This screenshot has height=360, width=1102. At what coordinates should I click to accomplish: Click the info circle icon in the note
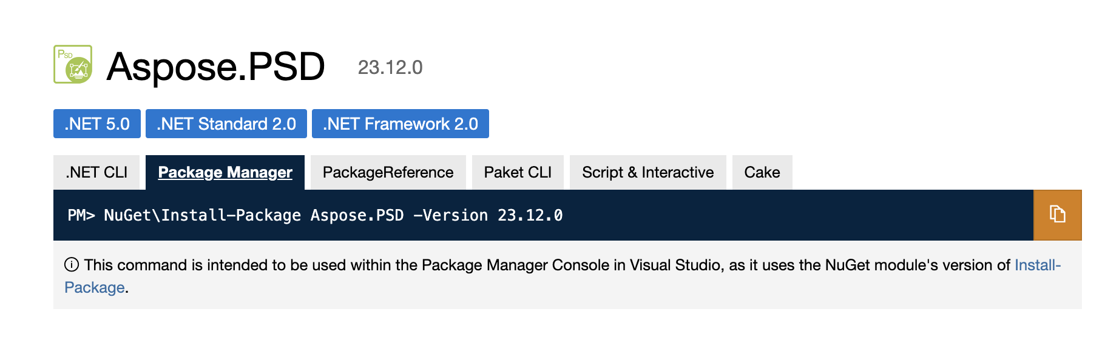point(72,265)
